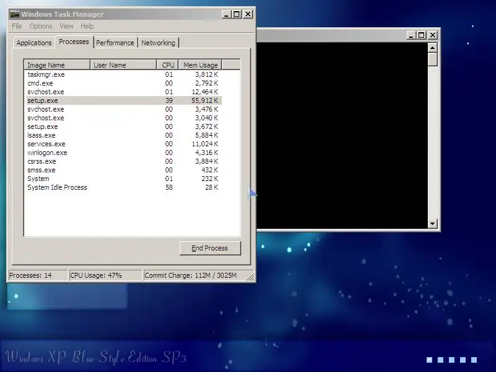The width and height of the screenshot is (496, 372).
Task: Select svchost.exe using 3,040 K
Action: point(123,118)
